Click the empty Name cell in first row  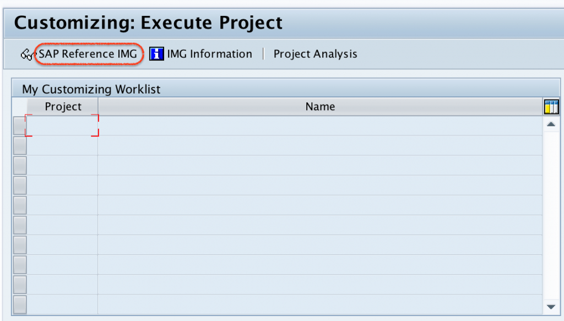tap(319, 124)
